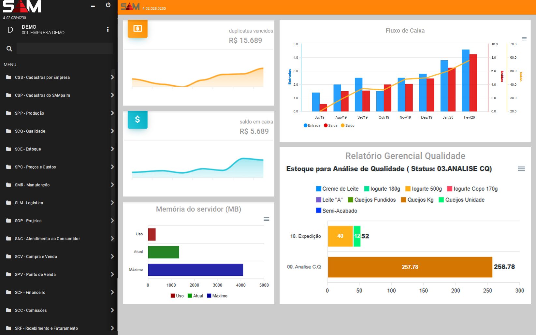Click the folder icon for SCF - Financeiro
The width and height of the screenshot is (536, 335).
click(x=9, y=292)
